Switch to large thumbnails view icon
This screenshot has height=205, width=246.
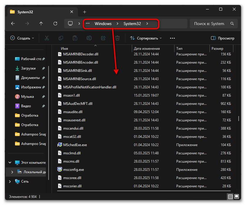click(237, 196)
